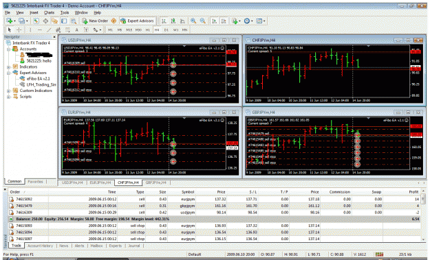Collapse the Expert Advisors tree node

click(x=8, y=73)
